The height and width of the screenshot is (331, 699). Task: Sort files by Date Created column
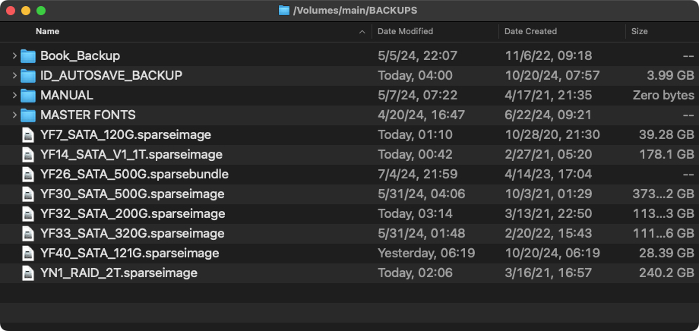[x=530, y=31]
